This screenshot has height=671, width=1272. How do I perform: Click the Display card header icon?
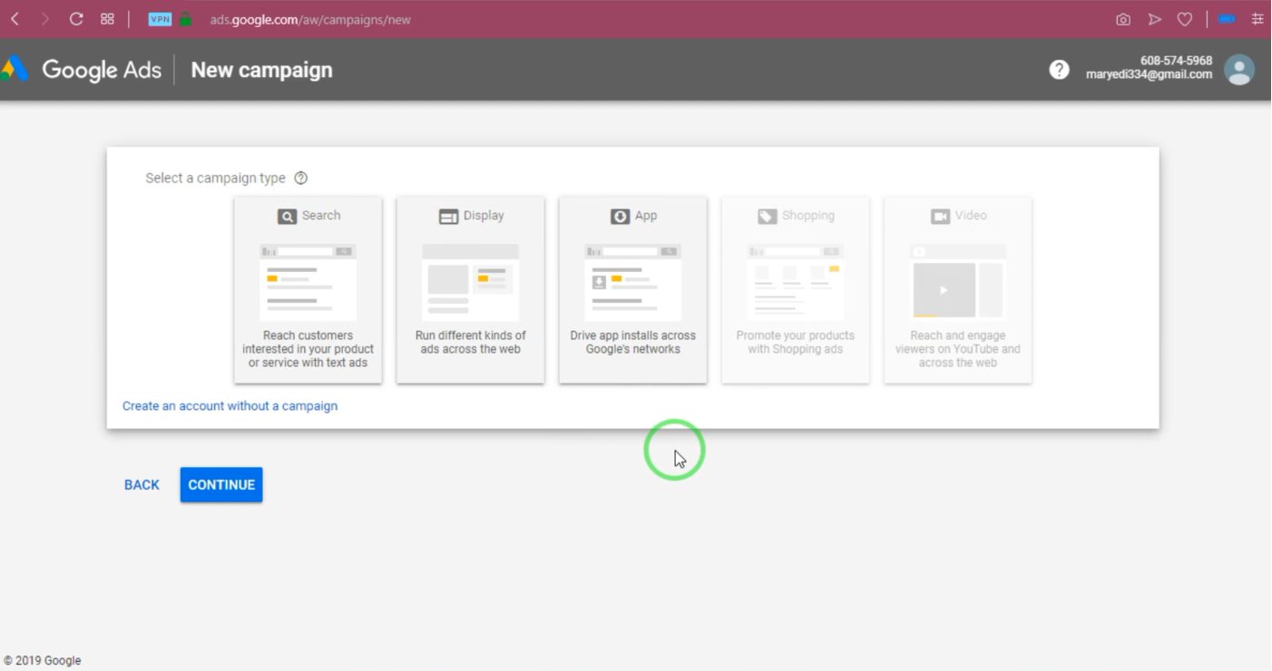pyautogui.click(x=448, y=217)
